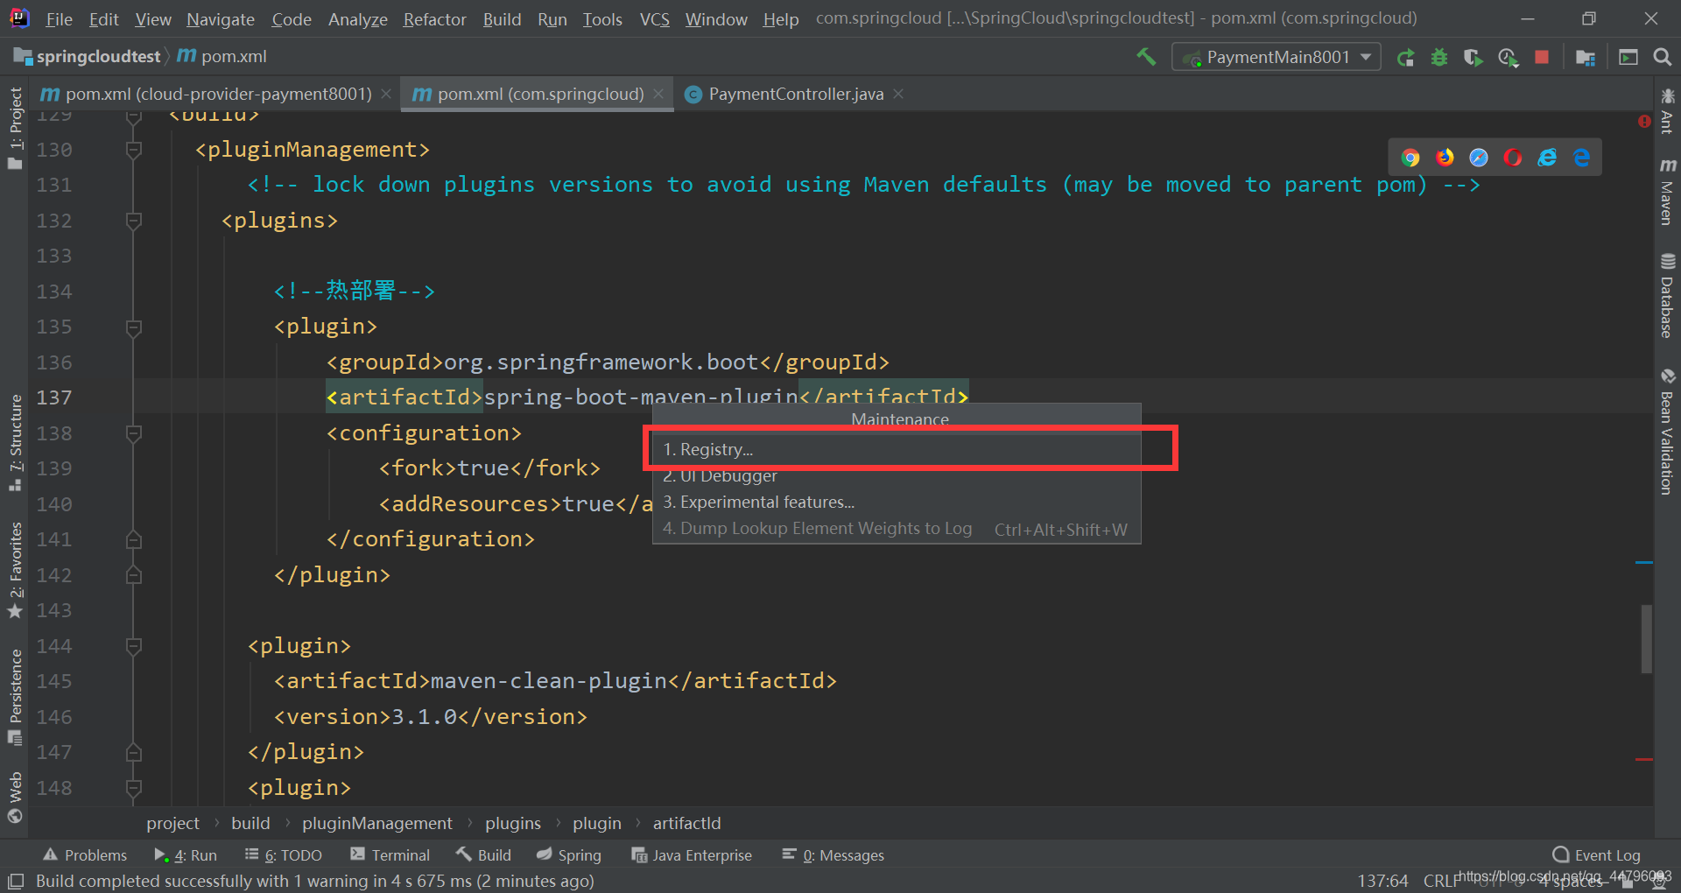Start debugging with the bug icon
This screenshot has height=893, width=1681.
pos(1439,58)
